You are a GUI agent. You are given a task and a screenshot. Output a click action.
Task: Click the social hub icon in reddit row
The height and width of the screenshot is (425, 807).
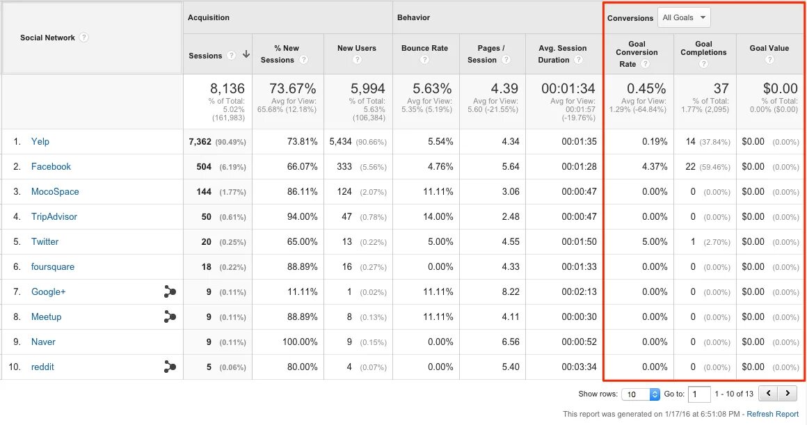[170, 367]
